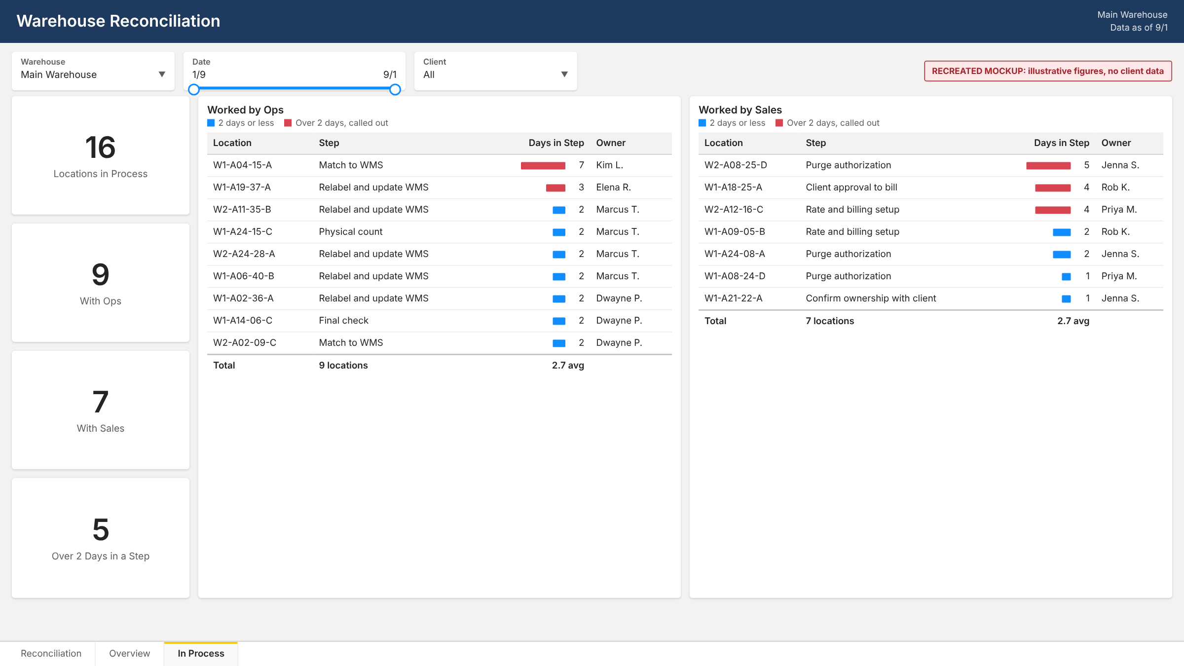The height and width of the screenshot is (666, 1184).
Task: Expand the Client filter dropdown arrow
Action: [x=564, y=74]
